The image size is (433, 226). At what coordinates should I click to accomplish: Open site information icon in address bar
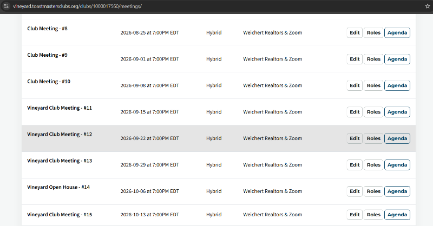[6, 6]
